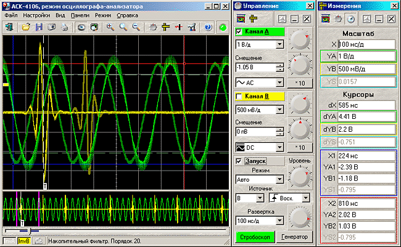Uncheck the Запуск trigger checkbox
This screenshot has width=401, height=247.
pos(240,161)
